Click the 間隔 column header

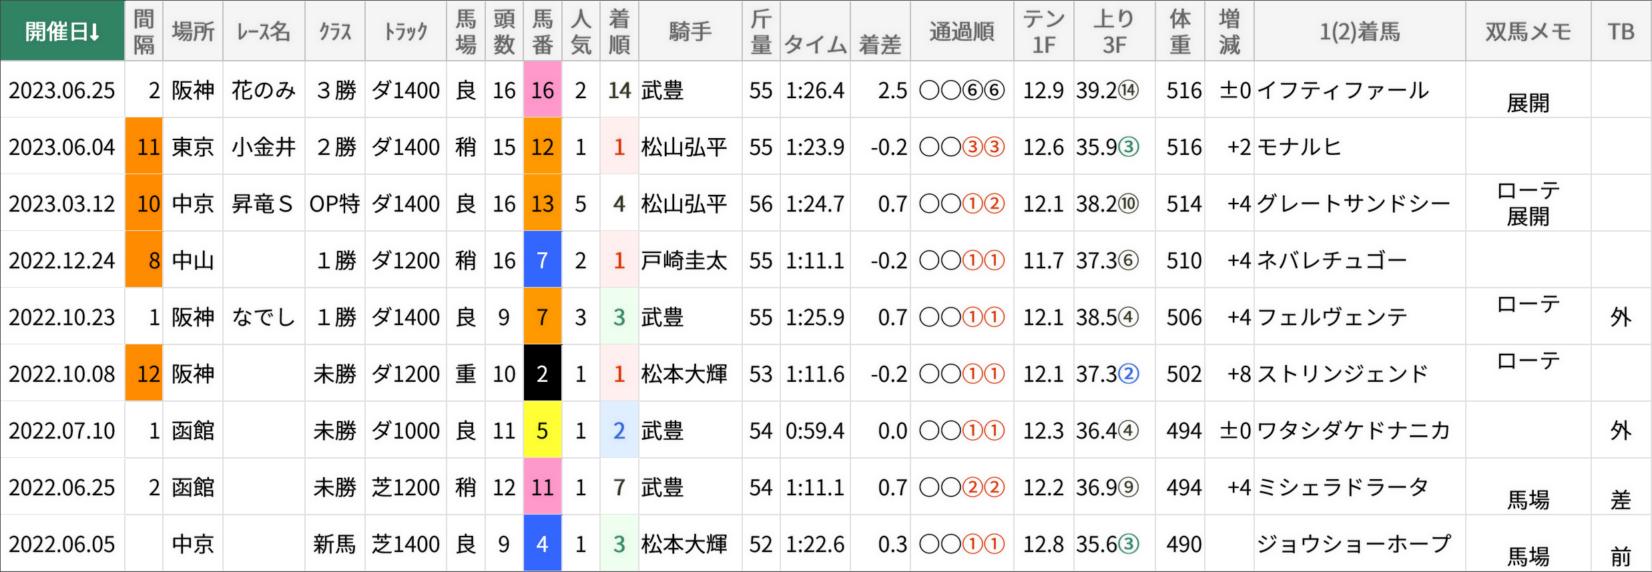coord(144,31)
